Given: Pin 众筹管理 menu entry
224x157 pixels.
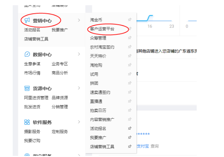Looking at the screenshot, I should pos(130,38).
